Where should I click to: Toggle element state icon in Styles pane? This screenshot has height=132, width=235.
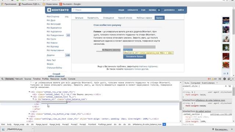point(229,86)
